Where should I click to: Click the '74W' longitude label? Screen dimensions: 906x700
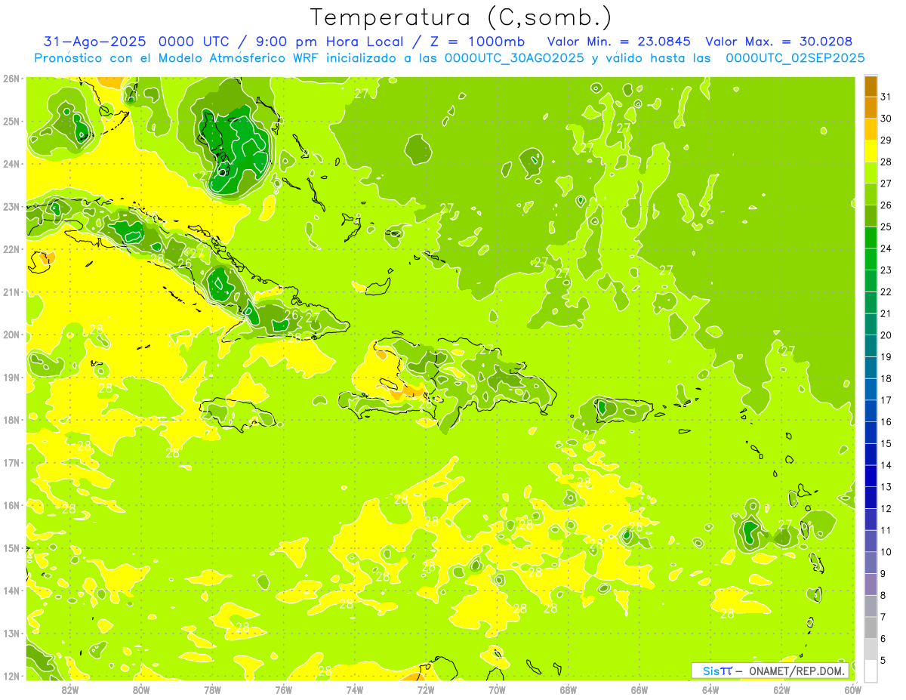355,689
